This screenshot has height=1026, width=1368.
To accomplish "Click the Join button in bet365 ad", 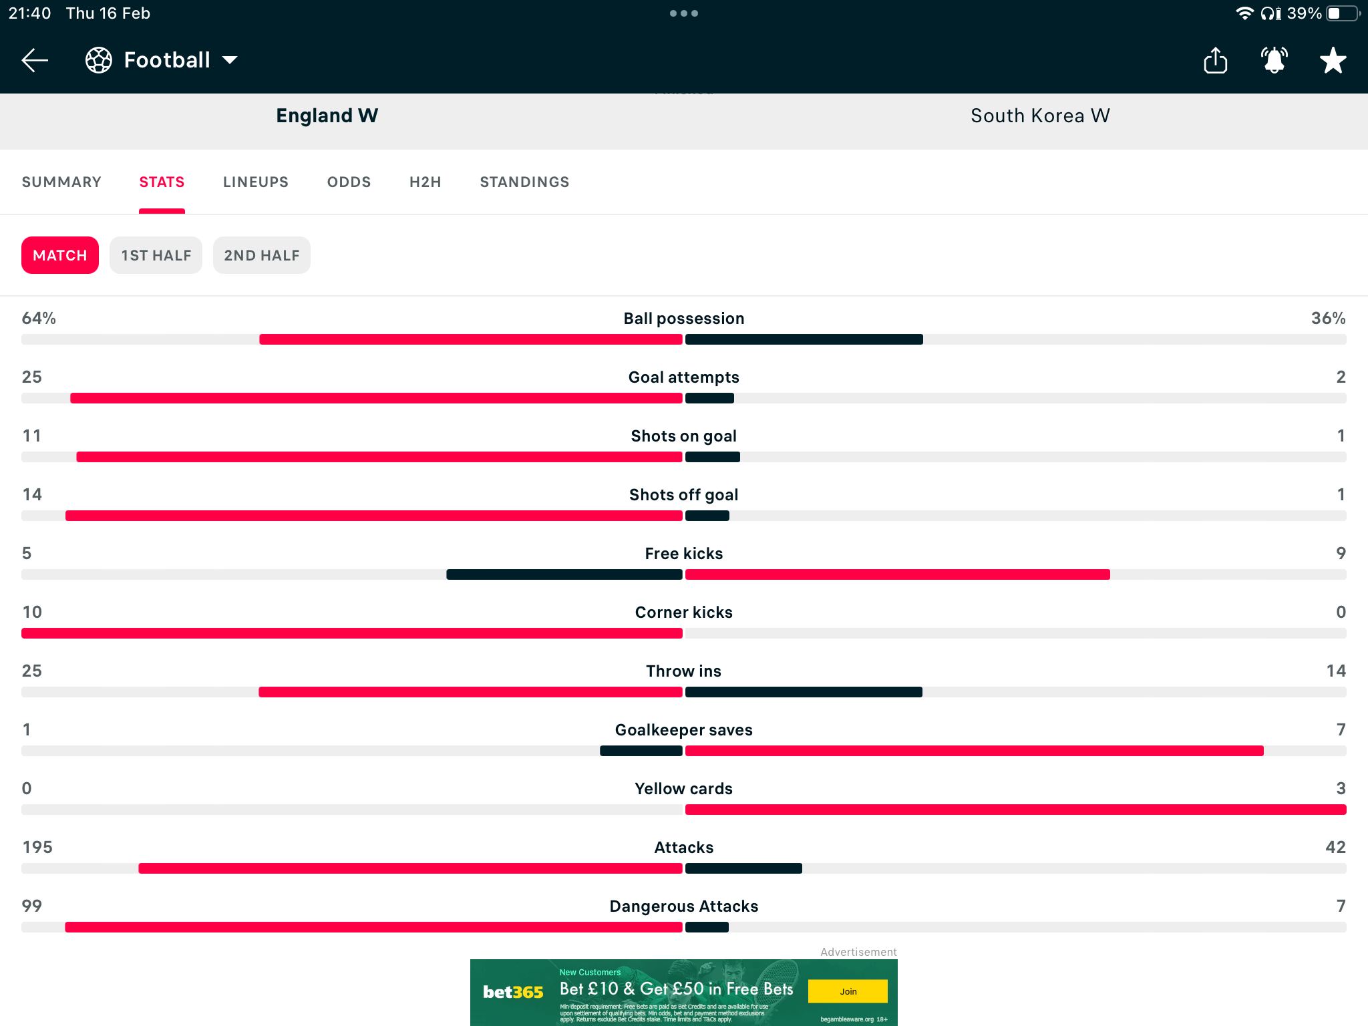I will (x=848, y=991).
